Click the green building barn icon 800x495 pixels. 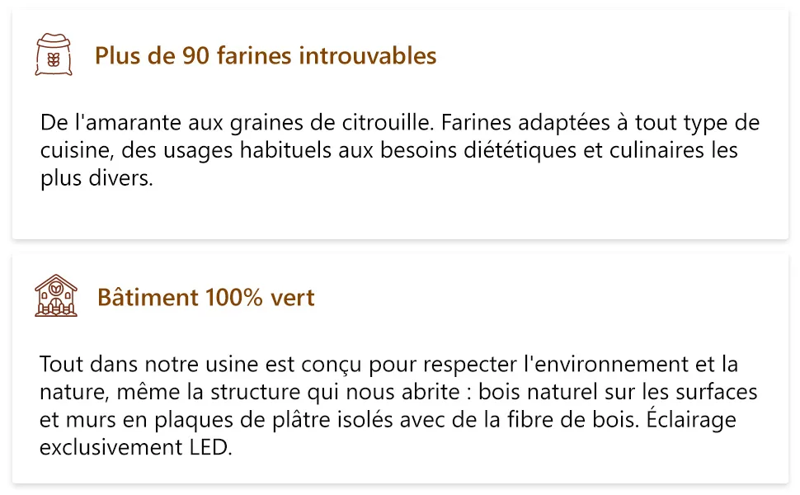(x=56, y=296)
